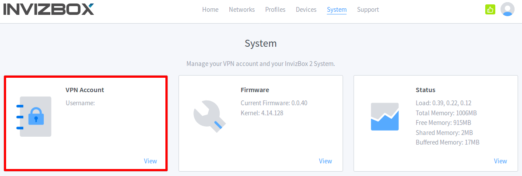Click the InvizBox logo
This screenshot has height=176, width=522.
click(49, 9)
